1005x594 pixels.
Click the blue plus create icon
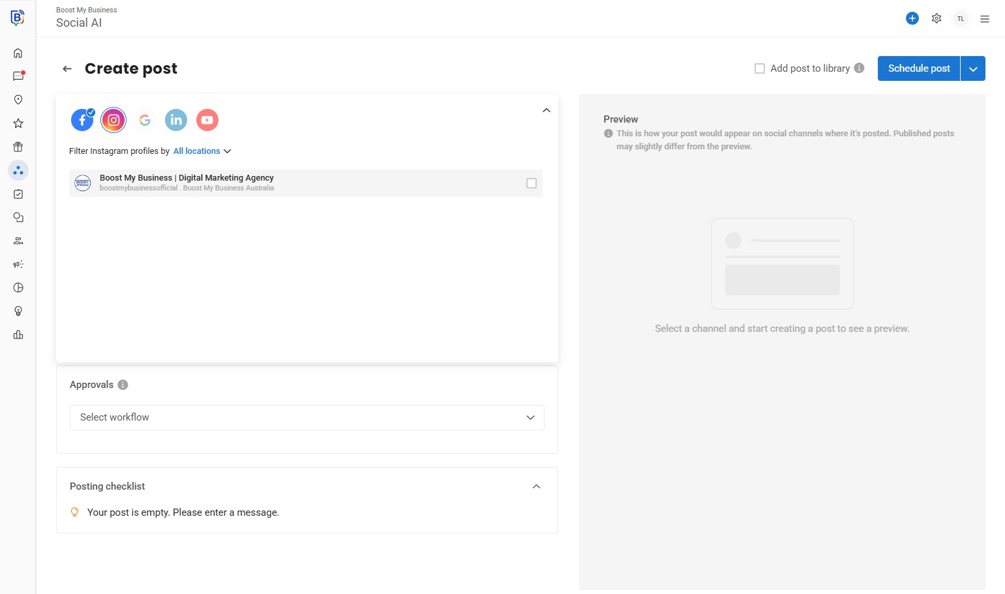click(x=912, y=18)
